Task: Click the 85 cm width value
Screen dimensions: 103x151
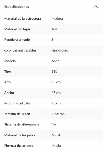Action: (56, 93)
